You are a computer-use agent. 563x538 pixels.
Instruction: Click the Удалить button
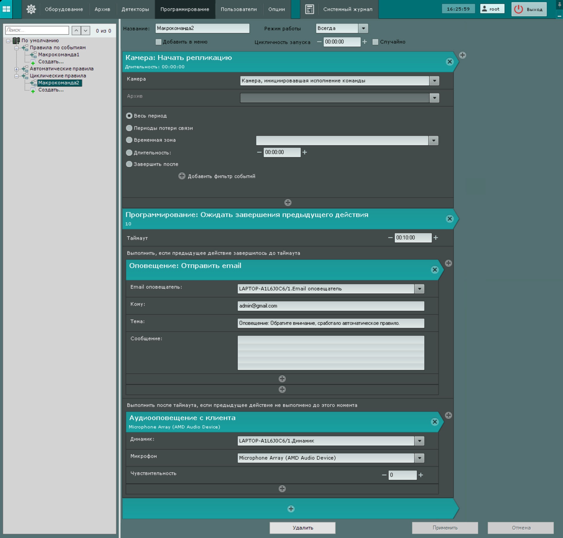pos(302,528)
